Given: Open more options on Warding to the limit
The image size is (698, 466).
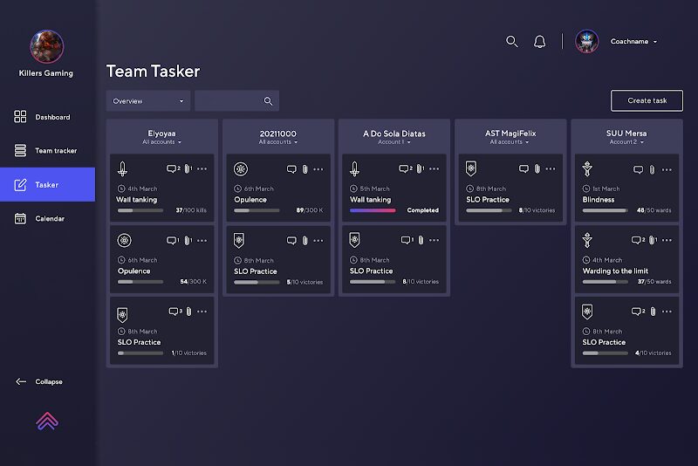Looking at the screenshot, I should [667, 240].
